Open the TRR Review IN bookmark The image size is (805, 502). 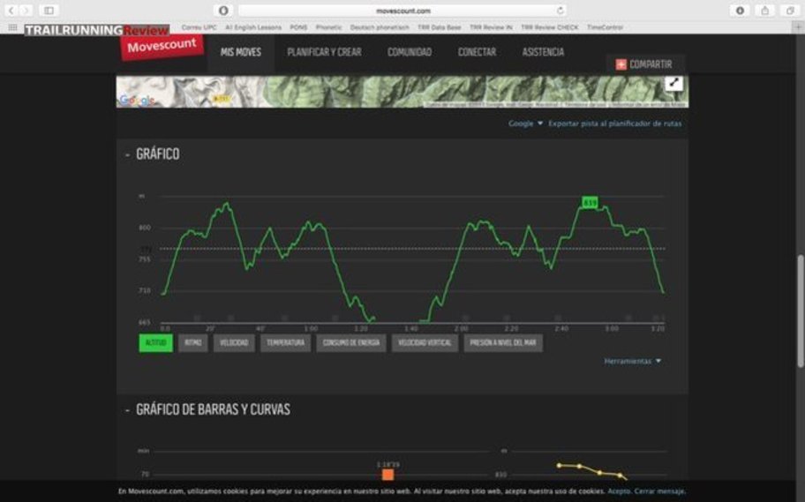[491, 27]
